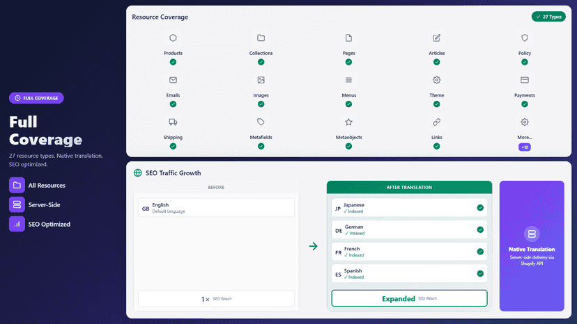The image size is (577, 324).
Task: Click the green checkmark under Metaobjects
Action: pos(348,146)
